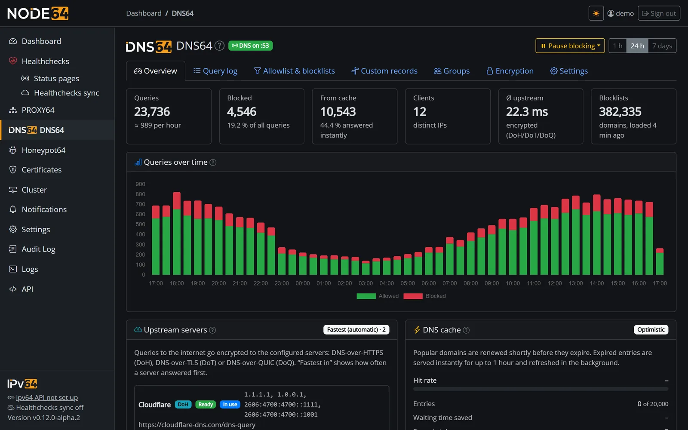Switch to the Custom records tab
Image resolution: width=688 pixels, height=430 pixels.
384,71
